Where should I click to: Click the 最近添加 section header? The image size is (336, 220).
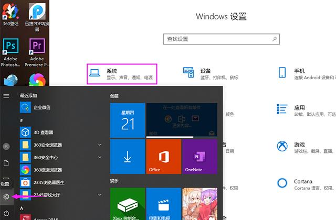click(x=28, y=95)
